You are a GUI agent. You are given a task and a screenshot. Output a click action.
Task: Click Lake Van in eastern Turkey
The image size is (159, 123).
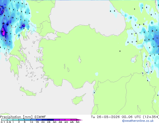click(134, 59)
